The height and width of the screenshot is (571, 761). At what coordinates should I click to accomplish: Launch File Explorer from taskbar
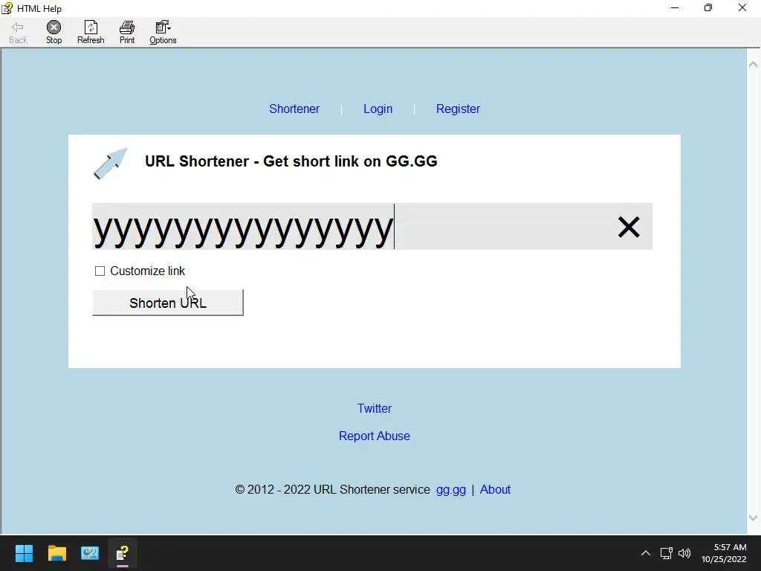coord(57,553)
